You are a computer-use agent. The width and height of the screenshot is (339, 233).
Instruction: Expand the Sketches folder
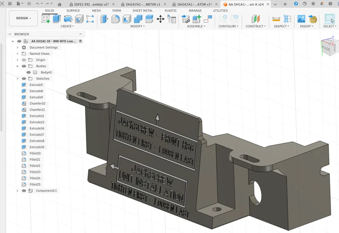(18, 79)
